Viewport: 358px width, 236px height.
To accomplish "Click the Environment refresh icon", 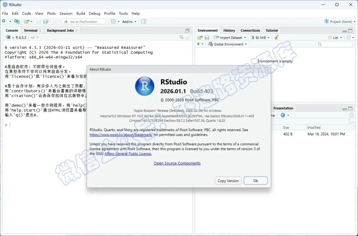I will (x=348, y=37).
